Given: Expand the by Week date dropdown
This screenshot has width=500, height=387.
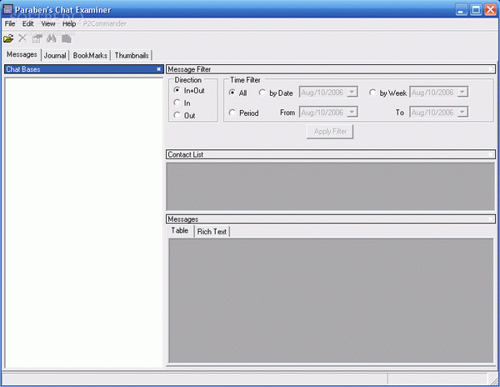Looking at the screenshot, I should click(x=462, y=93).
